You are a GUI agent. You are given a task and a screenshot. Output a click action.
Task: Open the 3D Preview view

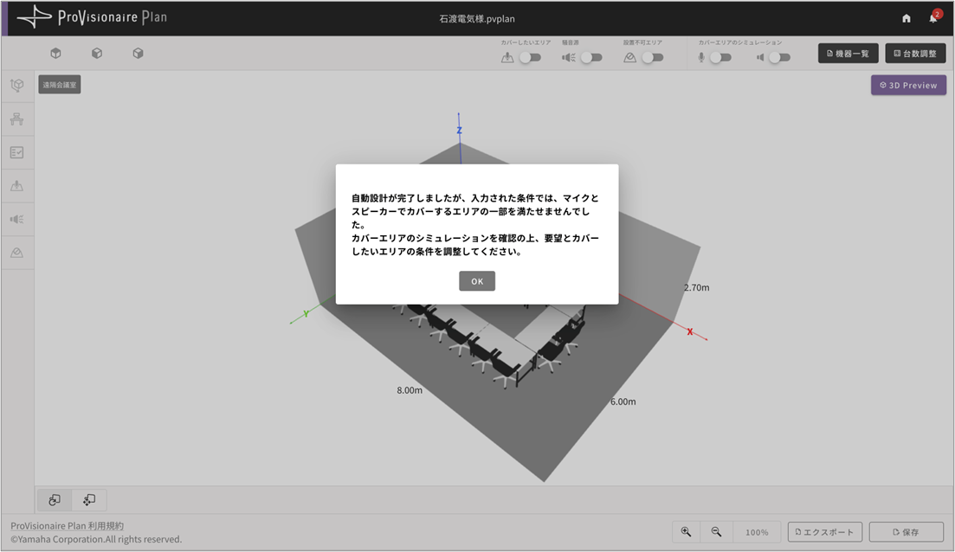click(908, 85)
